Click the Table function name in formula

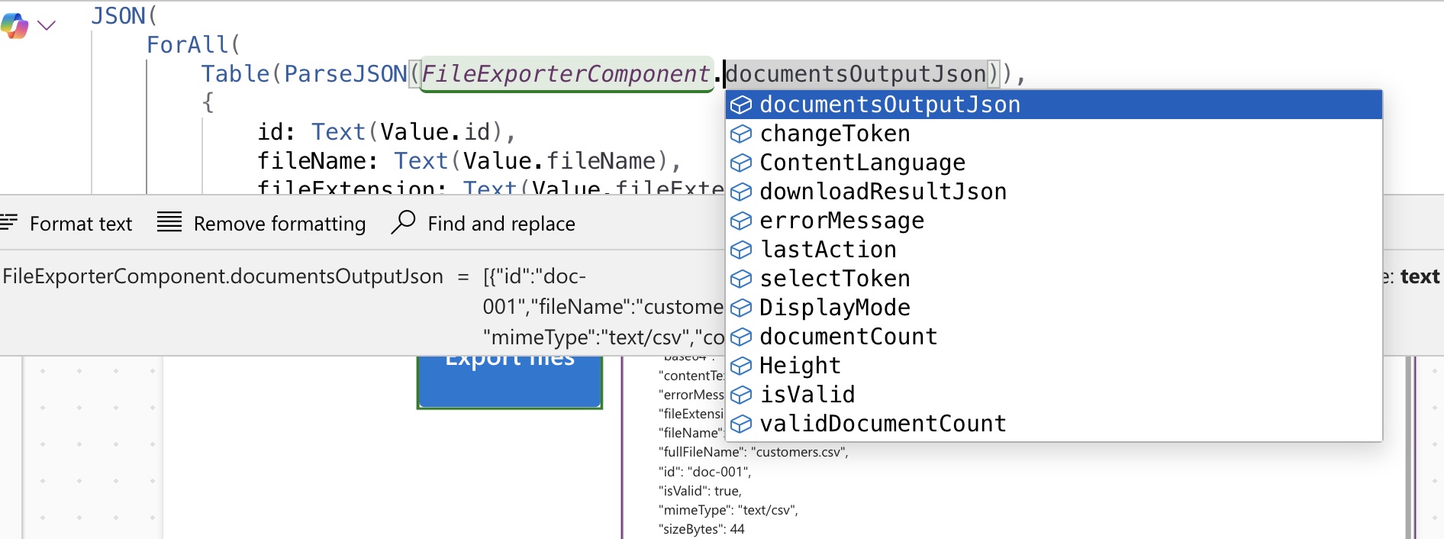click(x=235, y=74)
